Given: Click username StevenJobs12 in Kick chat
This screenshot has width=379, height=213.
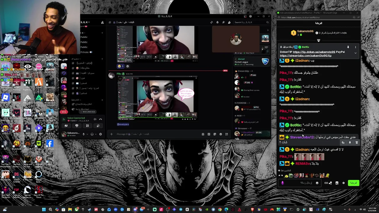Looking at the screenshot, I should point(301,137).
